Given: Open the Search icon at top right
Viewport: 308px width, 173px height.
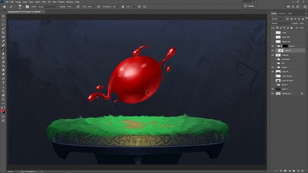Looking at the screenshot, I should [293, 7].
